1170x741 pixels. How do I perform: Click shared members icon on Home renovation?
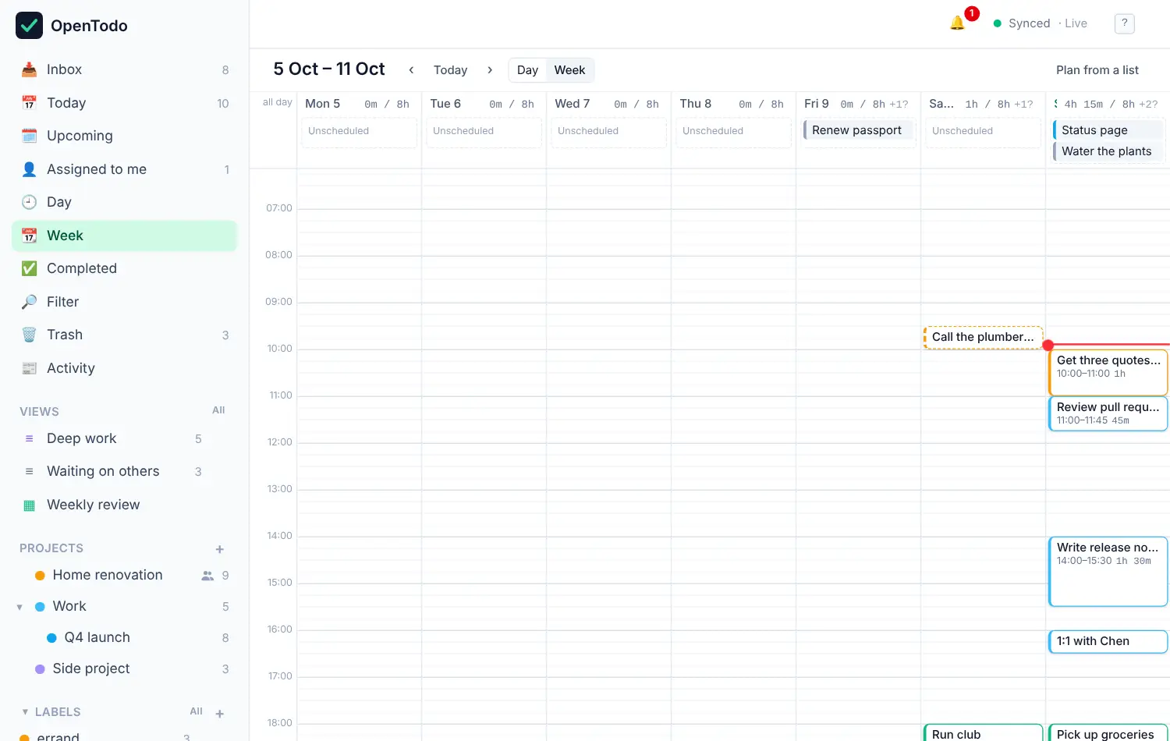tap(207, 576)
